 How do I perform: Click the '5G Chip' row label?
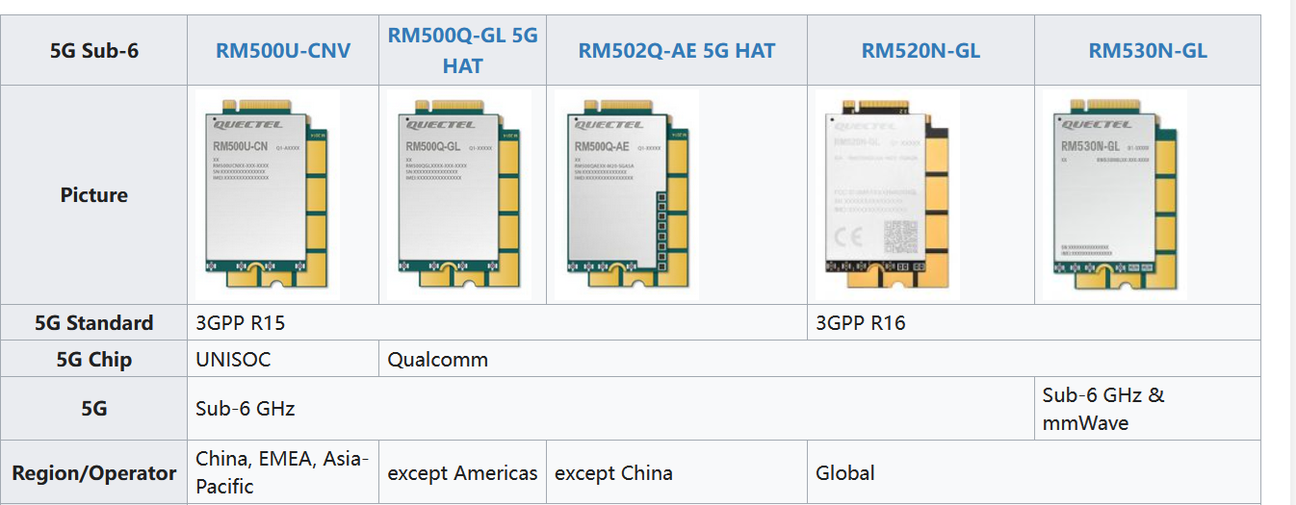[94, 359]
